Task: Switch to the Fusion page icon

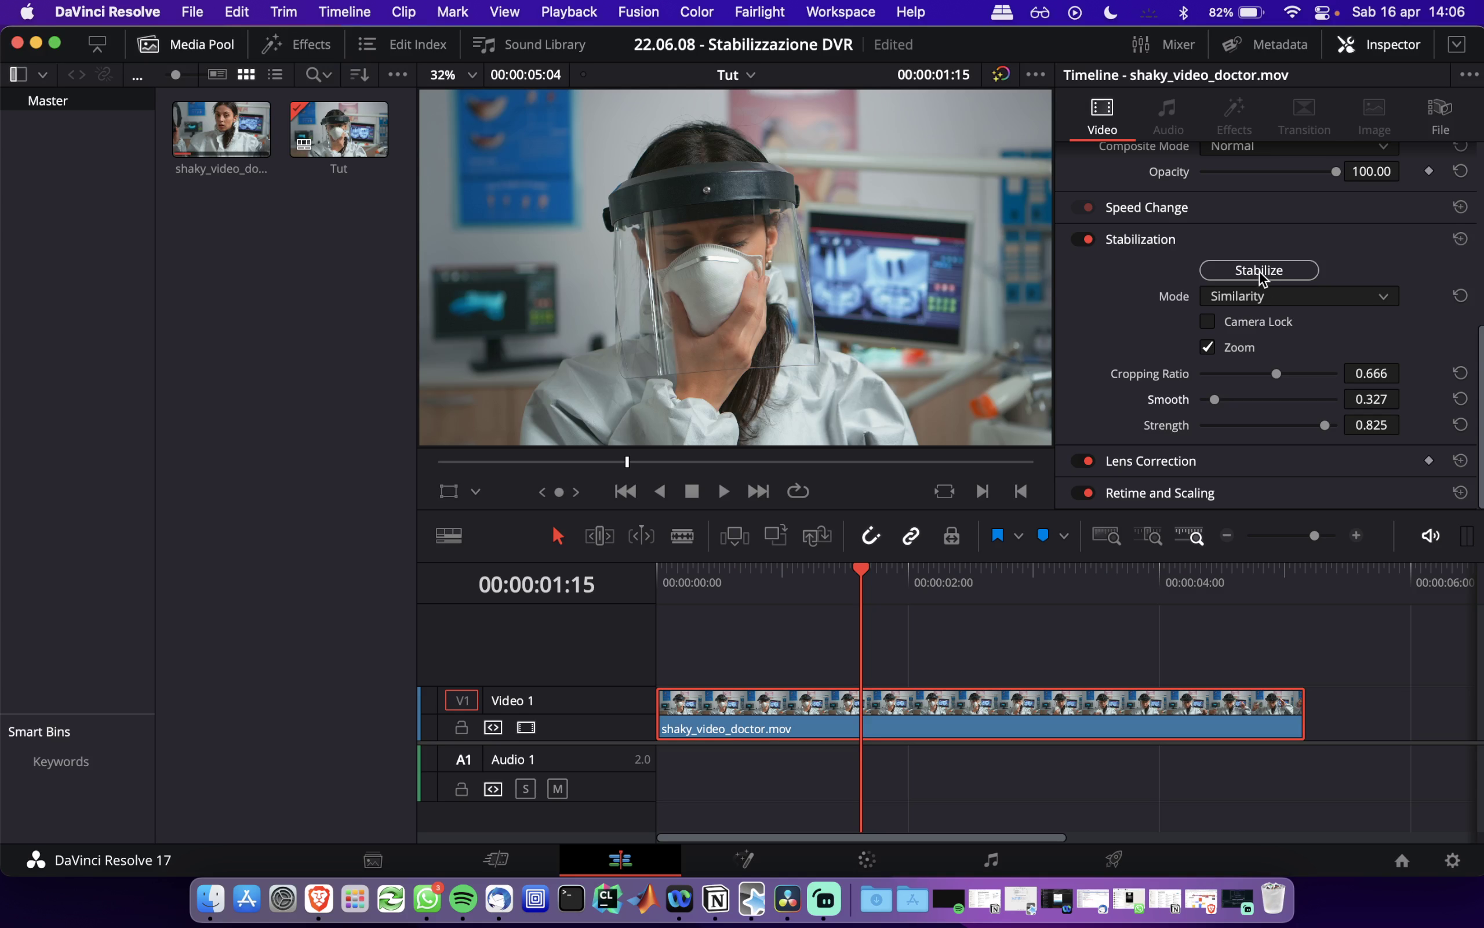Action: 744,859
